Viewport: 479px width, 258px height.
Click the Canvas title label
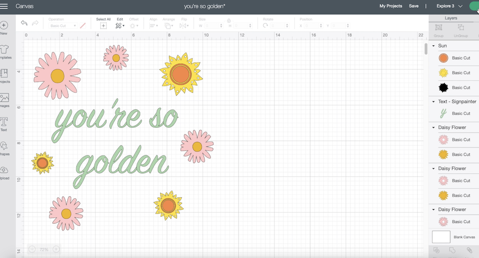pyautogui.click(x=24, y=6)
